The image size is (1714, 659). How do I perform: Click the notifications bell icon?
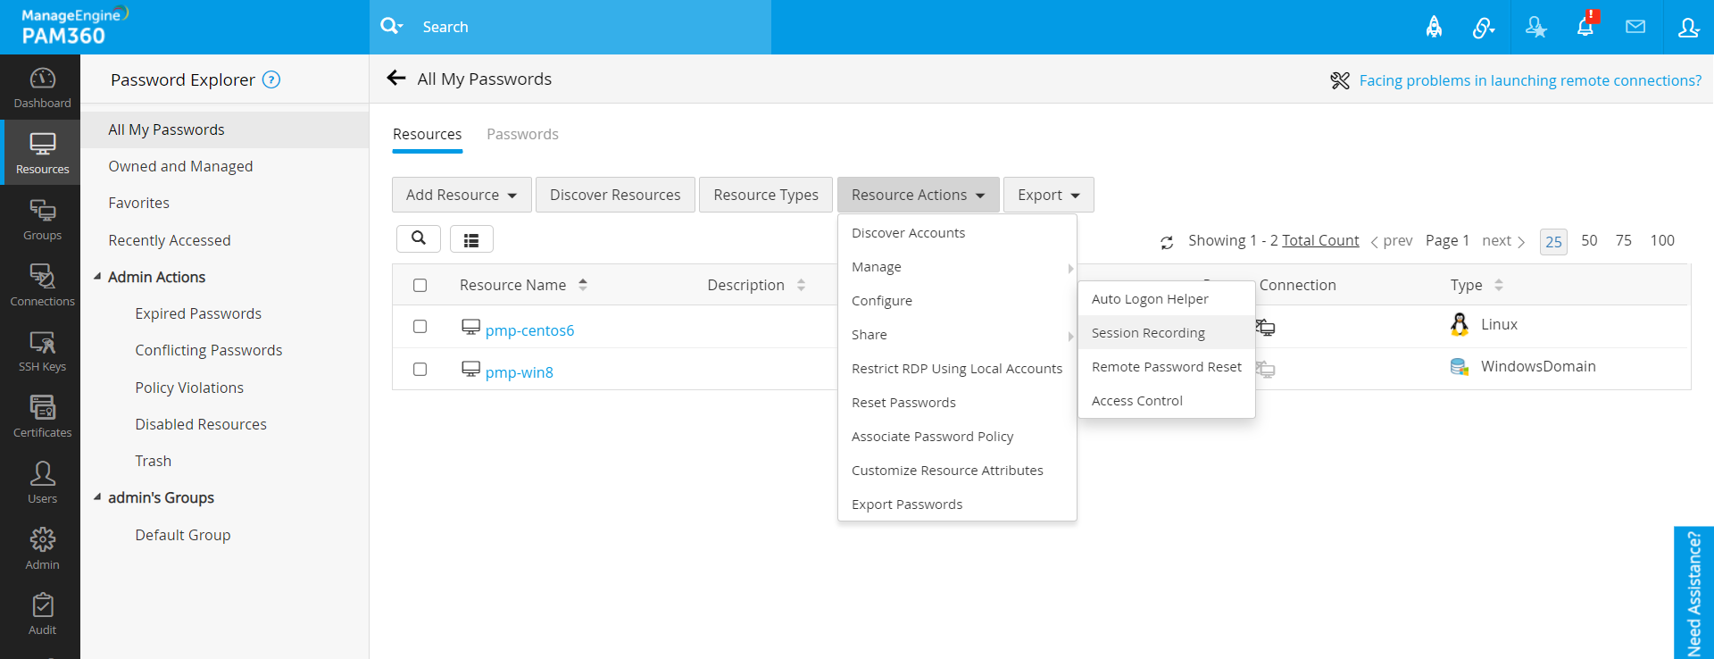pyautogui.click(x=1585, y=27)
